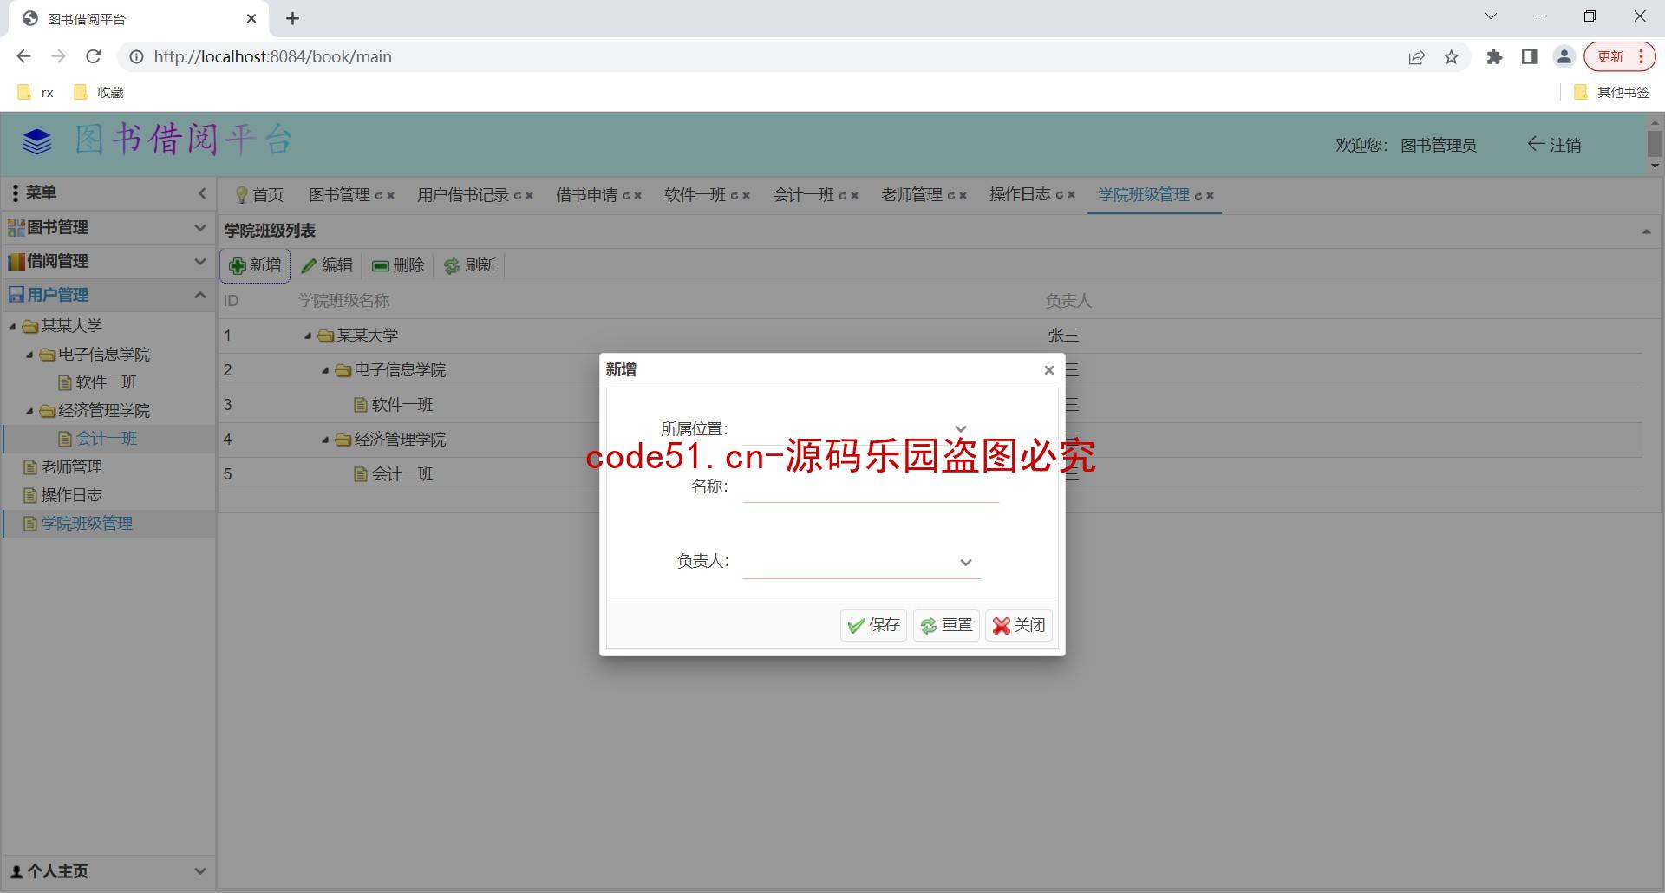
Task: Close the 老师管理 tab
Action: tap(963, 196)
